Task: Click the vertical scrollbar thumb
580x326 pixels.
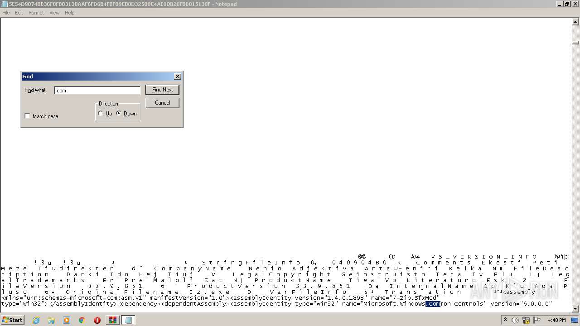Action: 575,43
